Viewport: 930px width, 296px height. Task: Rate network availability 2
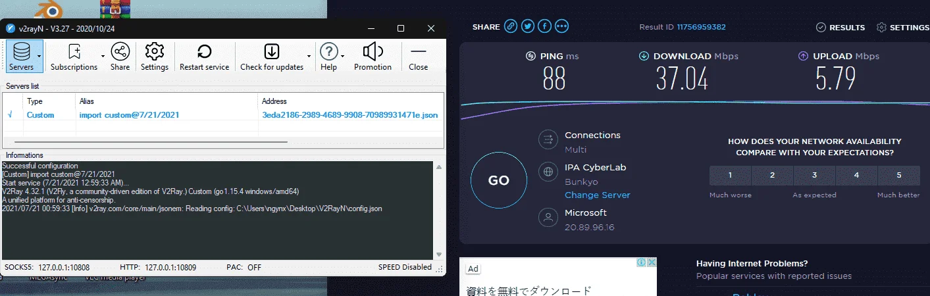[772, 176]
